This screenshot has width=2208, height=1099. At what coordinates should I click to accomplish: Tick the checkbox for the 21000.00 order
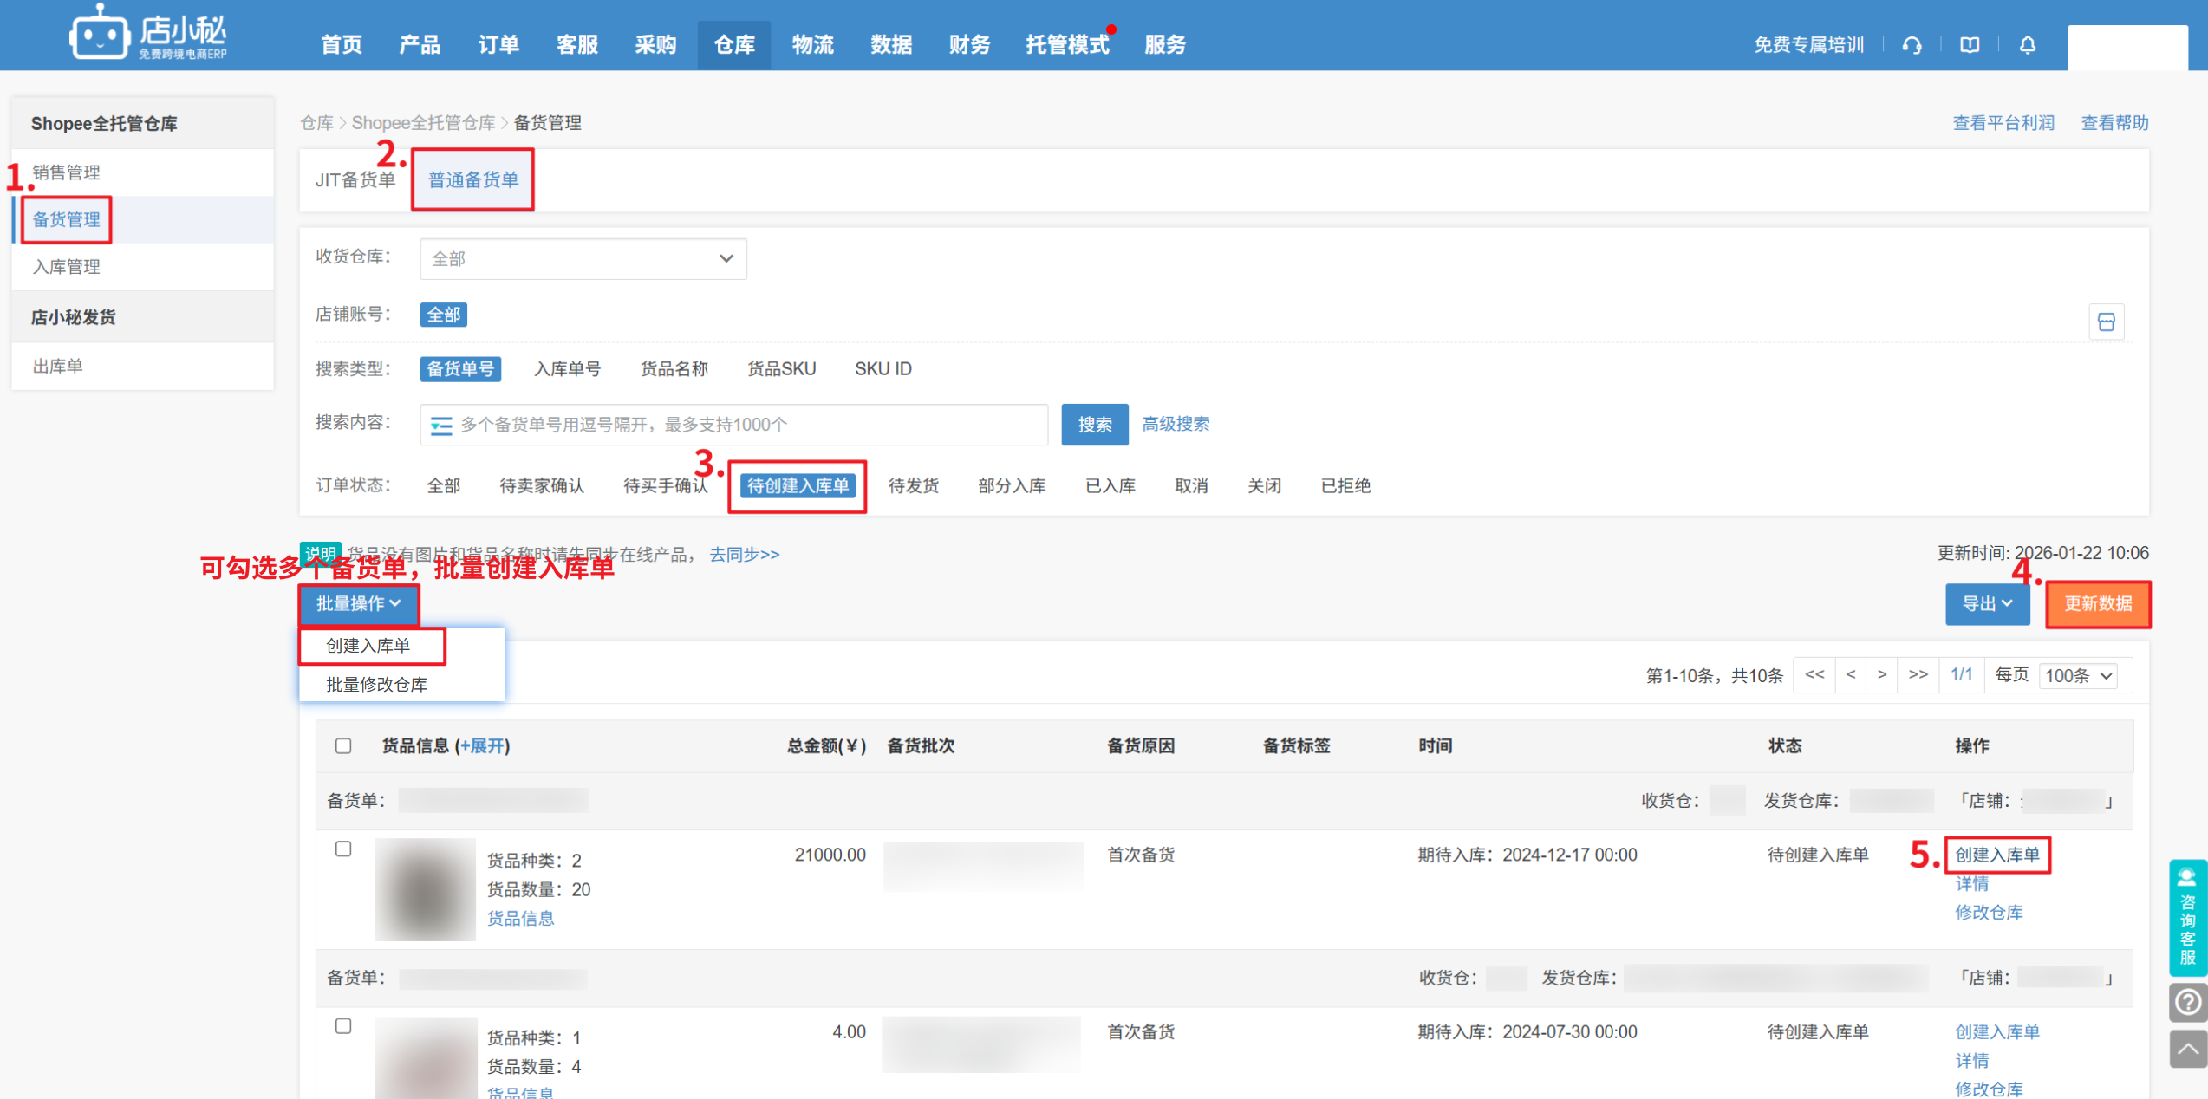click(x=343, y=849)
